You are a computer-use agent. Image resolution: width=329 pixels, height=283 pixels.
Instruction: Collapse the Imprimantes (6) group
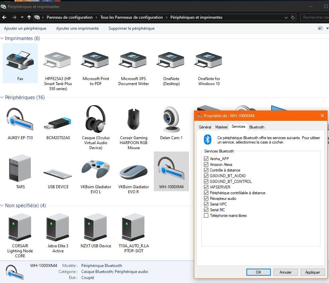2,38
